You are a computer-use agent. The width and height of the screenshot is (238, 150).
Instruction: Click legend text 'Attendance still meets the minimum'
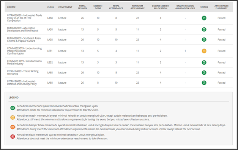83,120
